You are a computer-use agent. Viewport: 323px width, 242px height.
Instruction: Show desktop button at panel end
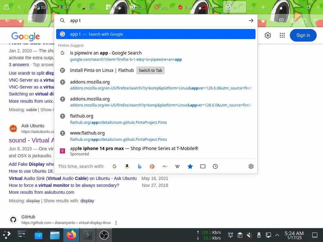(315, 235)
